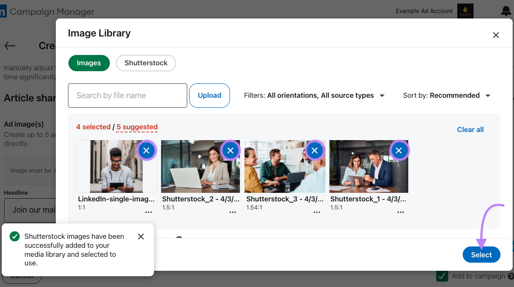Open the 5 suggested images link
Viewport: 514px width, 287px height.
click(x=136, y=127)
